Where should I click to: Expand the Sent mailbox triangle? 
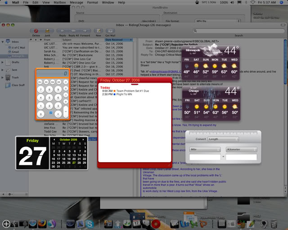[x=2, y=70]
